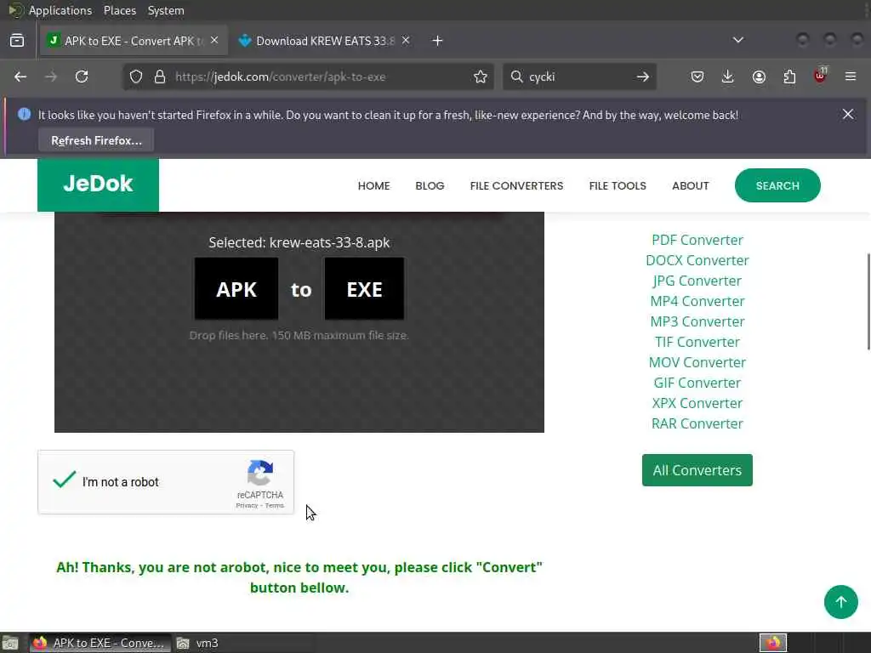This screenshot has width=871, height=653.
Task: Open the Firefox account icon
Action: coord(759,77)
